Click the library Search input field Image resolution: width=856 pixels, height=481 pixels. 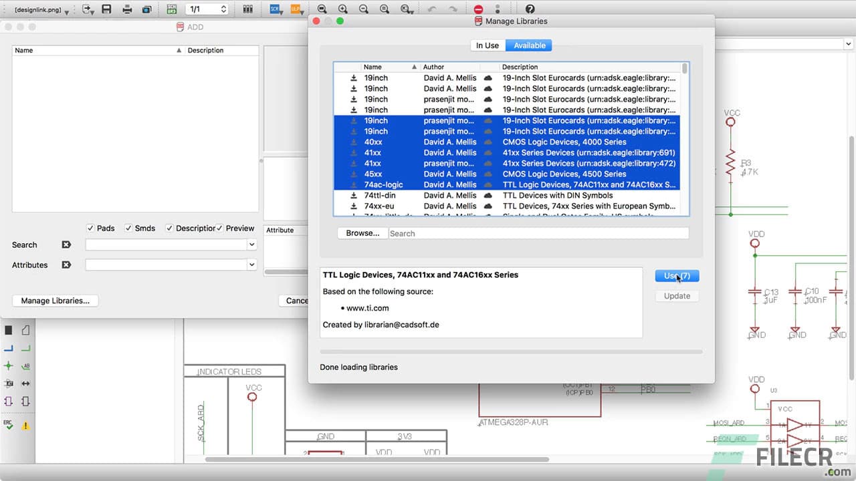pyautogui.click(x=538, y=233)
